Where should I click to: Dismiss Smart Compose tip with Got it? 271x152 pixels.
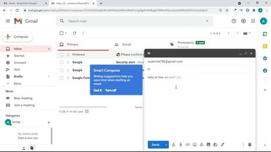[x=98, y=90]
